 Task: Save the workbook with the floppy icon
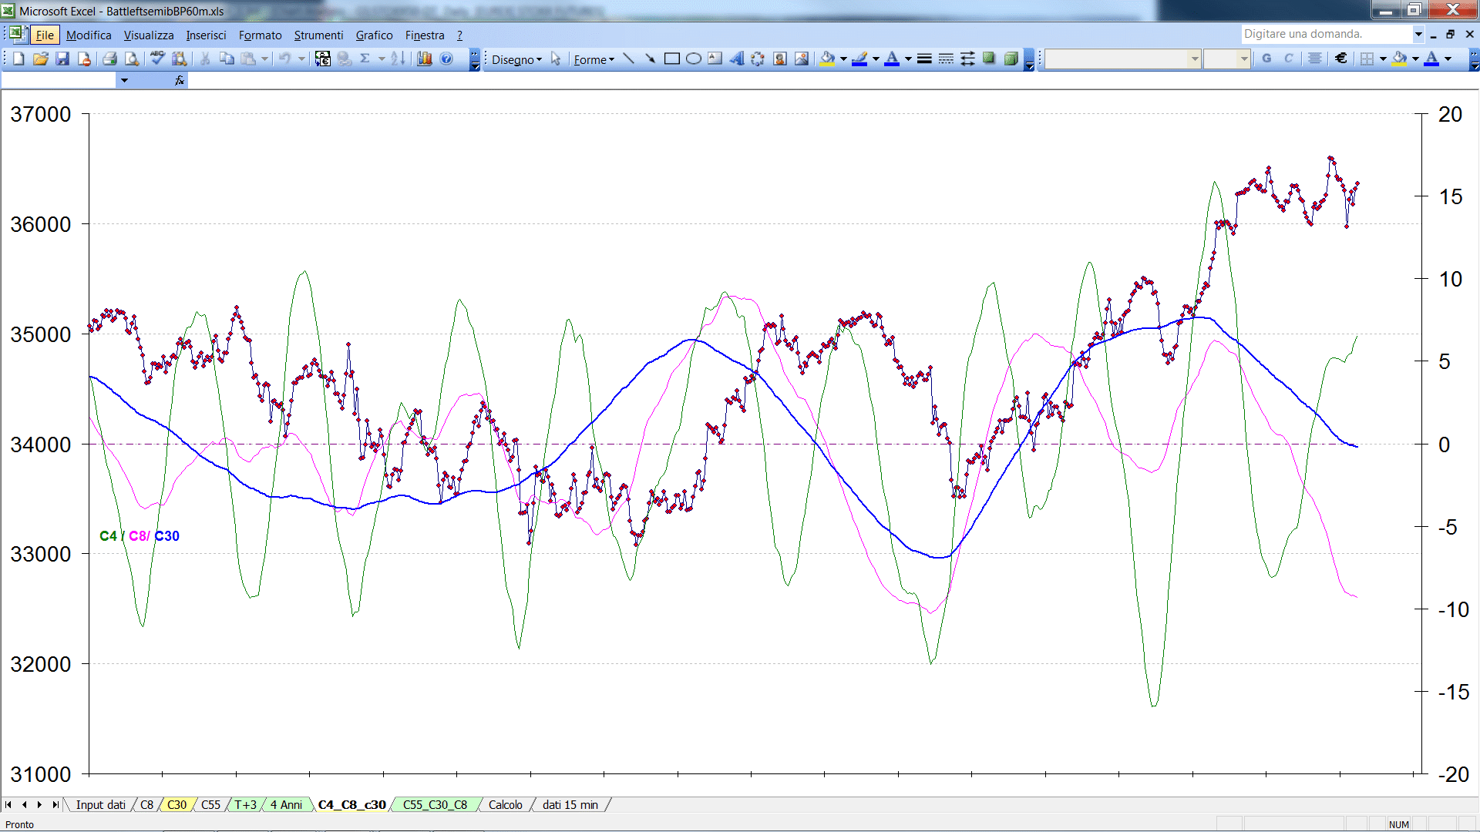(62, 59)
